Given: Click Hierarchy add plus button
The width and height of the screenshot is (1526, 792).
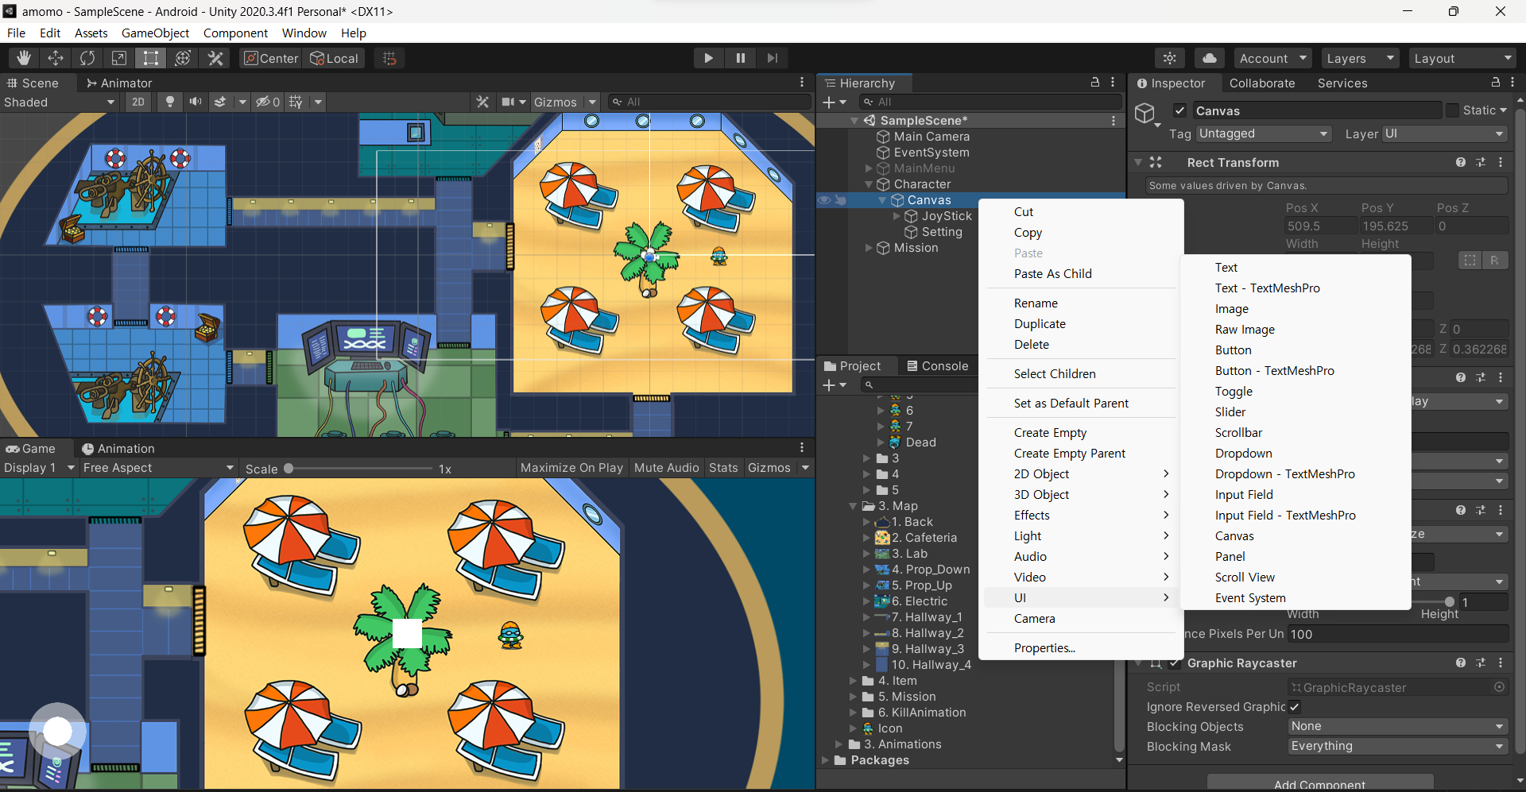Looking at the screenshot, I should 829,102.
